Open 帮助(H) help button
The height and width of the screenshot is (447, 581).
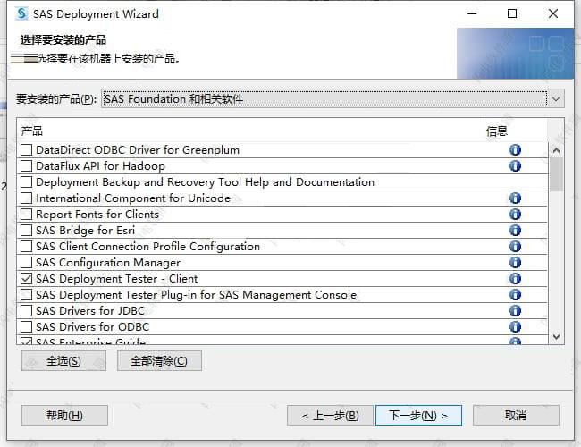[64, 415]
